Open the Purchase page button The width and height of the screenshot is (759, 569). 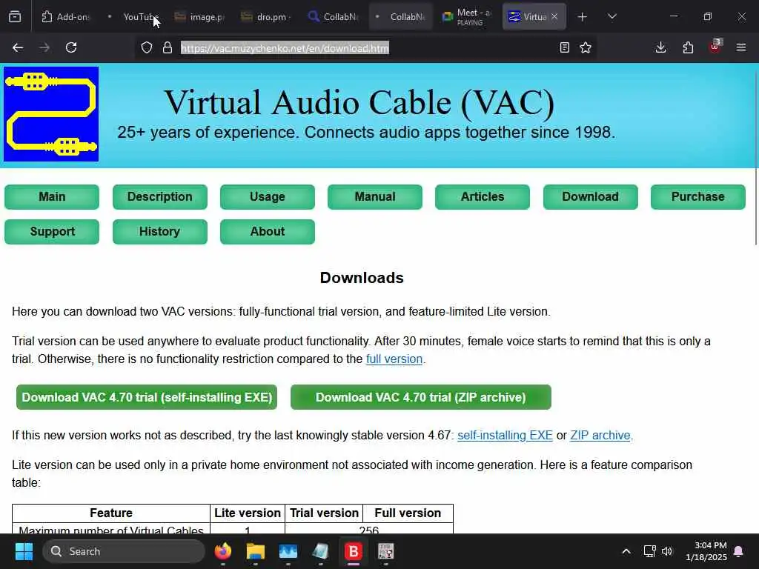(697, 196)
